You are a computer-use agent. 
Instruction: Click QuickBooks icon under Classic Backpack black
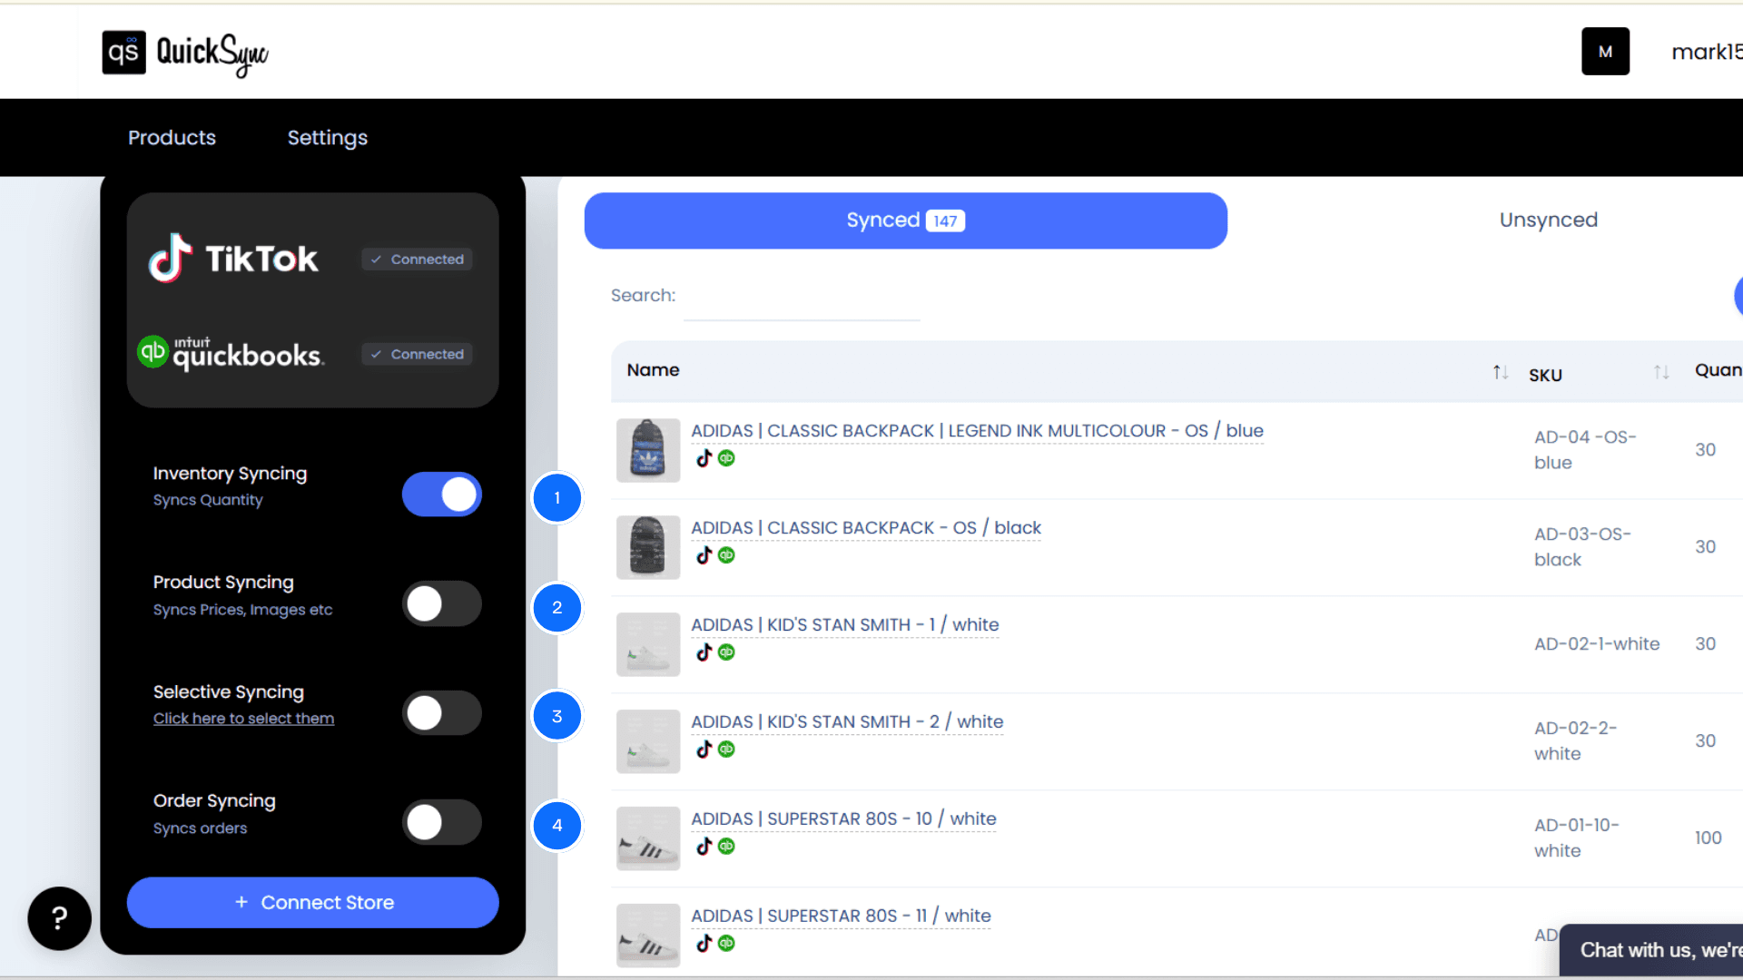726,555
